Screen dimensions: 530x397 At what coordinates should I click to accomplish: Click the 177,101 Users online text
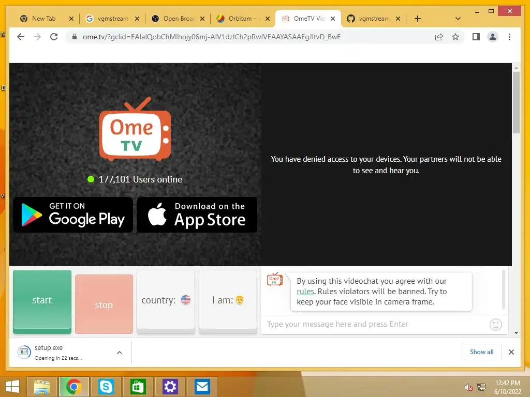(x=140, y=179)
